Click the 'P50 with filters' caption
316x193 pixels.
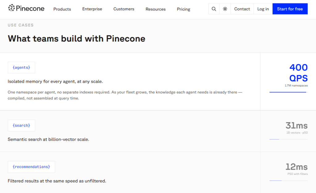[x=298, y=174]
